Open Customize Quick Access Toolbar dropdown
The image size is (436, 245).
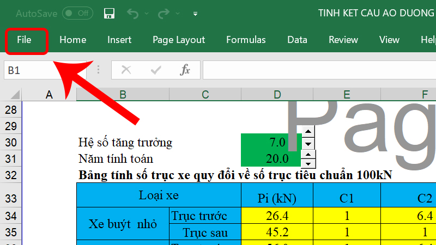coord(195,14)
